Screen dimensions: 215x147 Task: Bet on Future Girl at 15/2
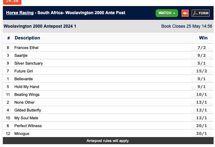coord(202,71)
